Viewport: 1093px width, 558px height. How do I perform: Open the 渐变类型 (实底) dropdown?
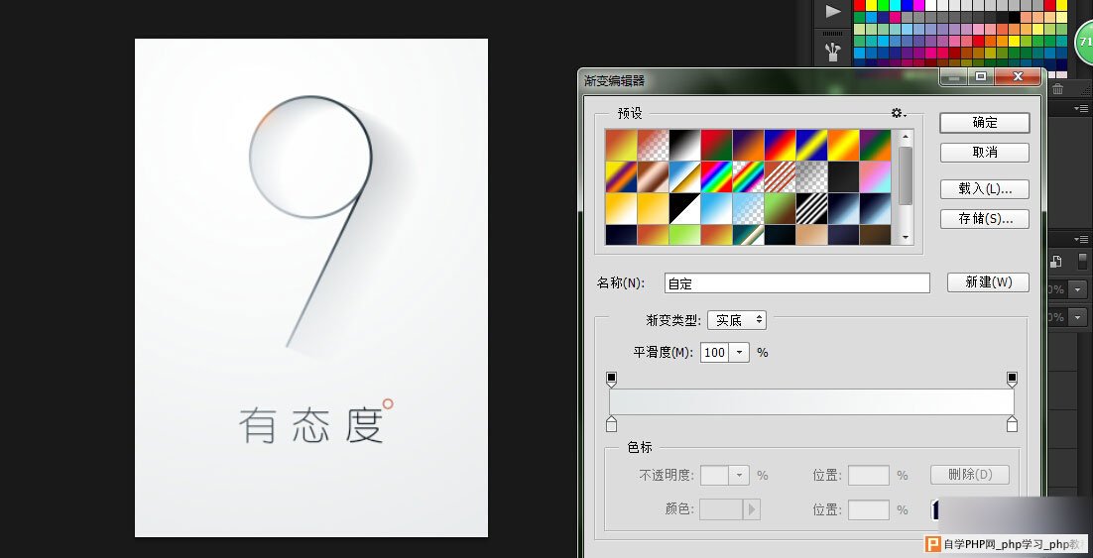pos(737,320)
